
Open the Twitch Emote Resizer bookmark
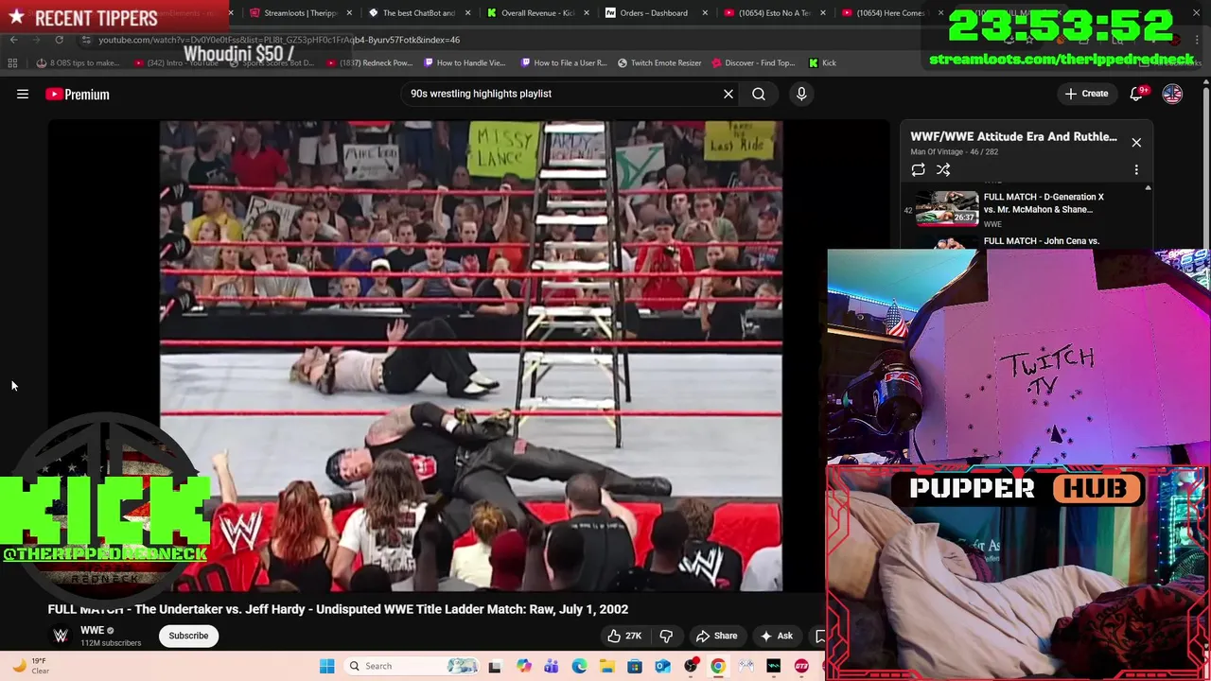pyautogui.click(x=659, y=63)
